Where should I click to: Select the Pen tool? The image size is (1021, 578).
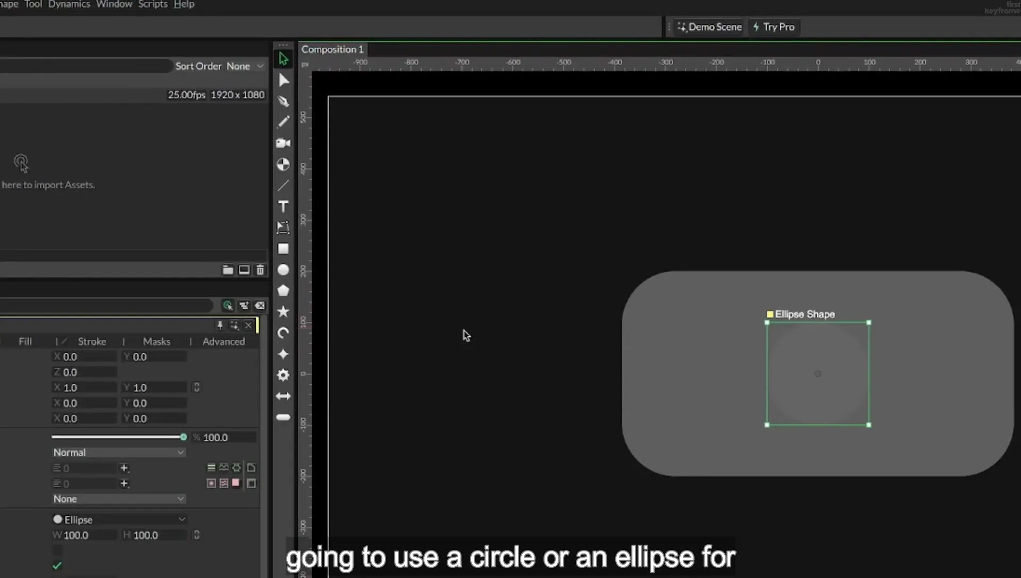tap(283, 101)
